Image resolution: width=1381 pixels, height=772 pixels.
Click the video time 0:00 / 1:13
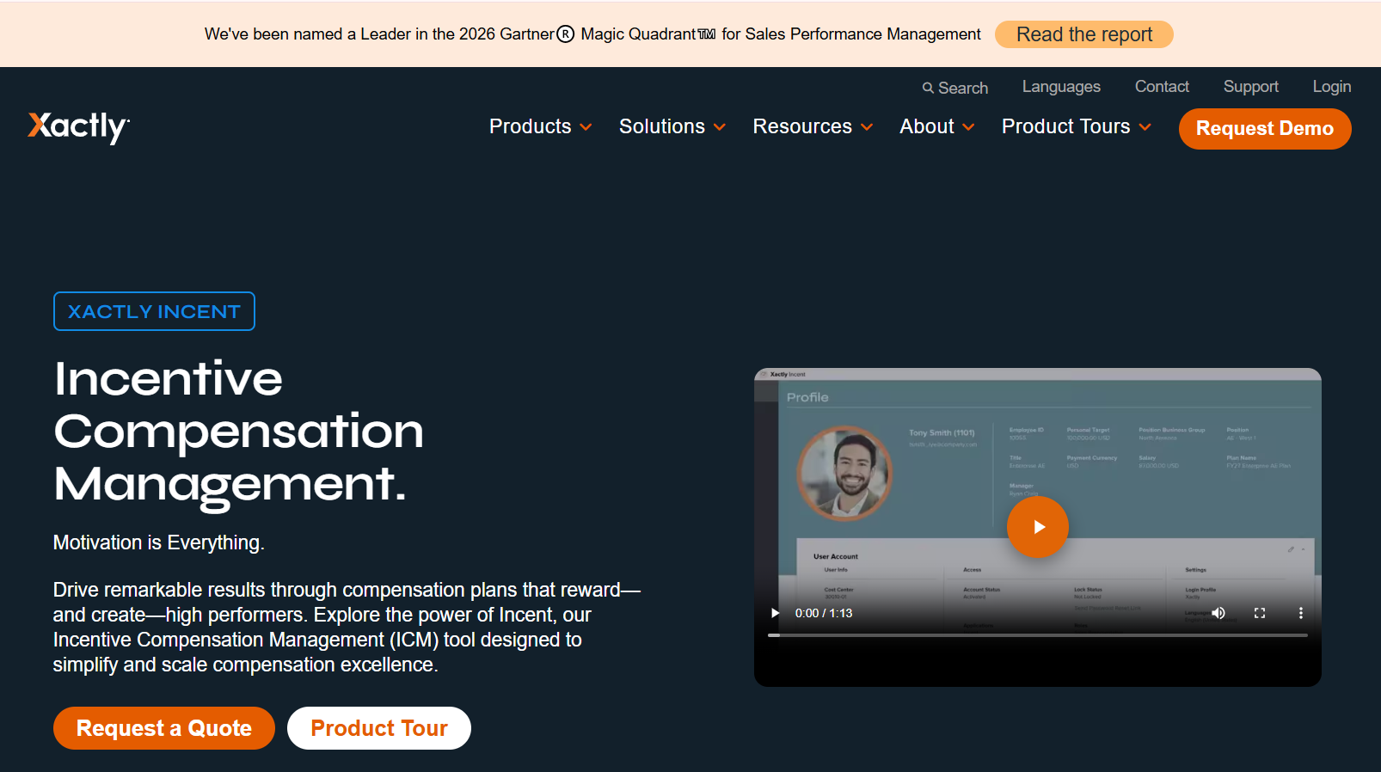point(824,613)
